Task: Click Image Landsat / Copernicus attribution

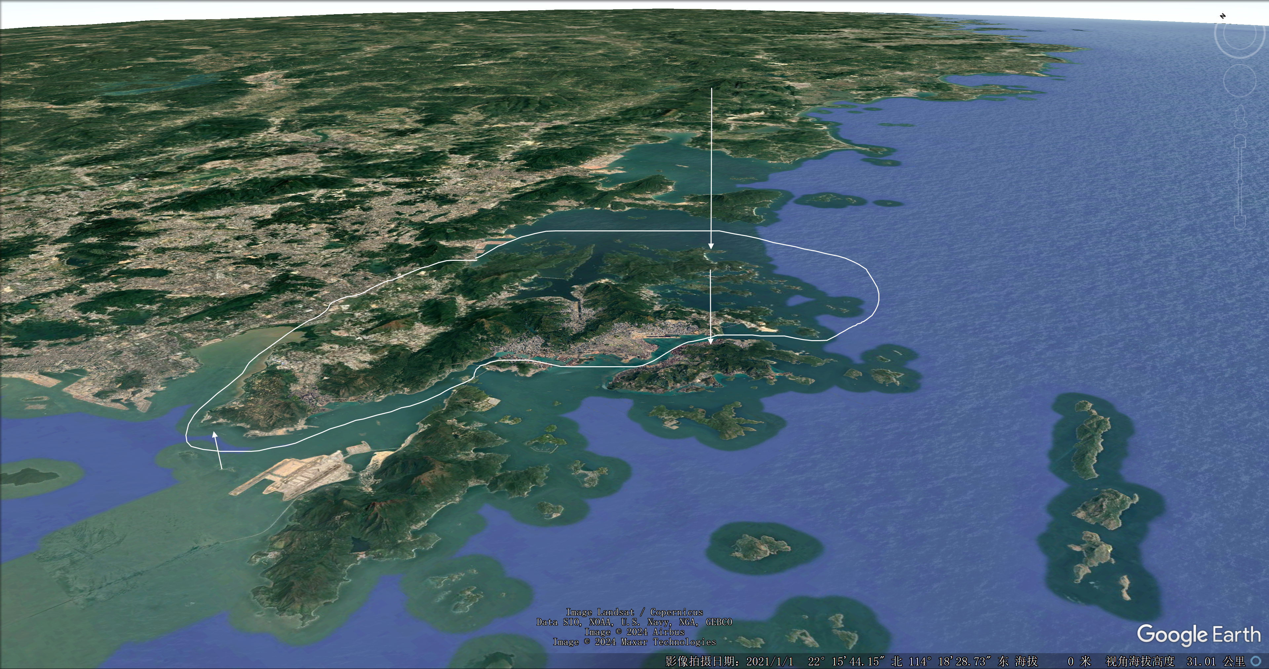Action: 634,612
